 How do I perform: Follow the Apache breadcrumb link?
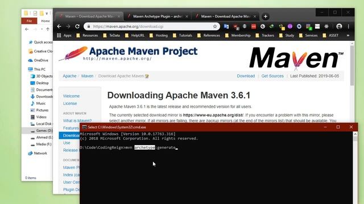click(69, 76)
